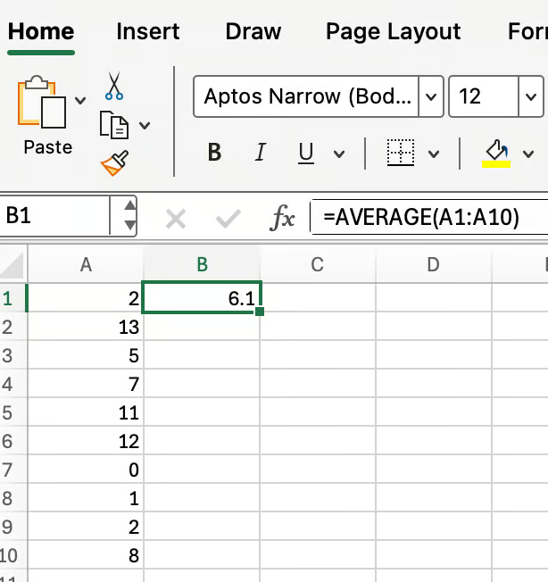Click the Paste clipboard icon
548x582 pixels.
point(42,105)
